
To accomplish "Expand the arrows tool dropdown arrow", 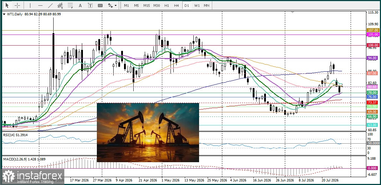I will pos(115,5).
